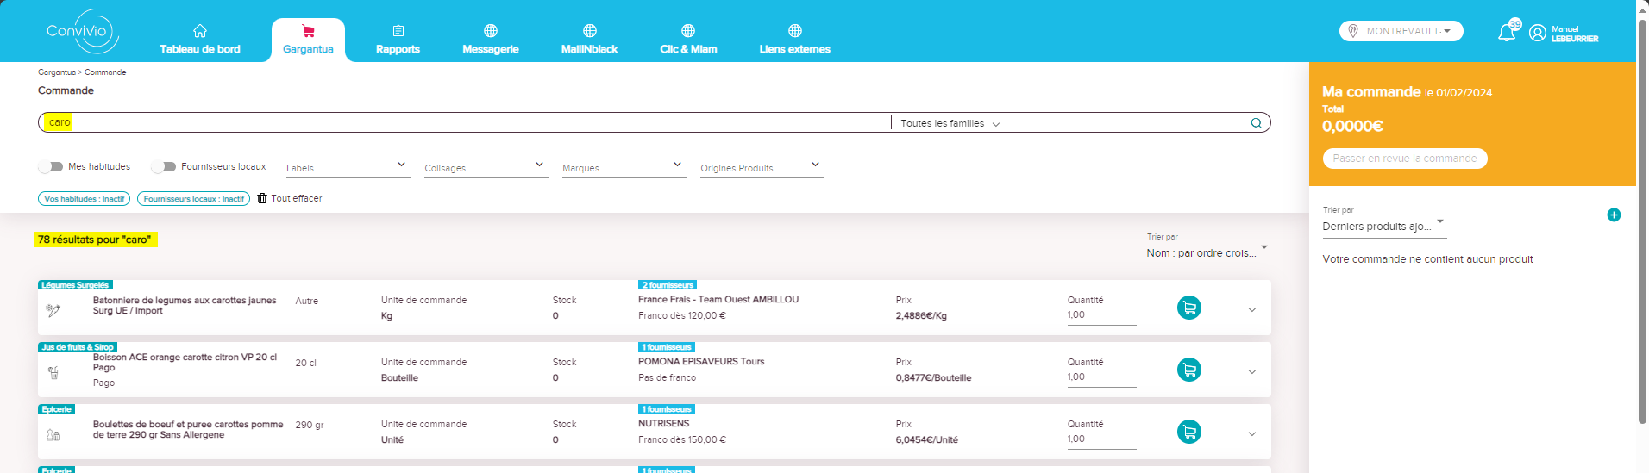The width and height of the screenshot is (1649, 473).
Task: Click the vegetable icon for Batonniere de legumes
Action: [x=53, y=310]
